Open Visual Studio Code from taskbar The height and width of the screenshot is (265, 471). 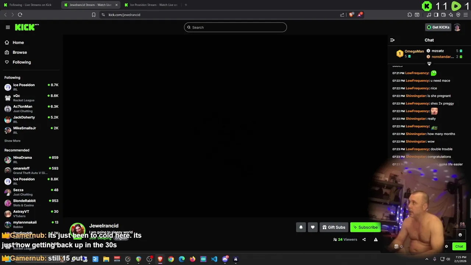(x=214, y=259)
